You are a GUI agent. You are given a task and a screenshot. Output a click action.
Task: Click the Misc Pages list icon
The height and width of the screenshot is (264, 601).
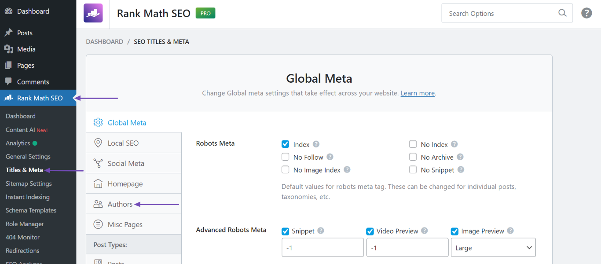pos(98,224)
